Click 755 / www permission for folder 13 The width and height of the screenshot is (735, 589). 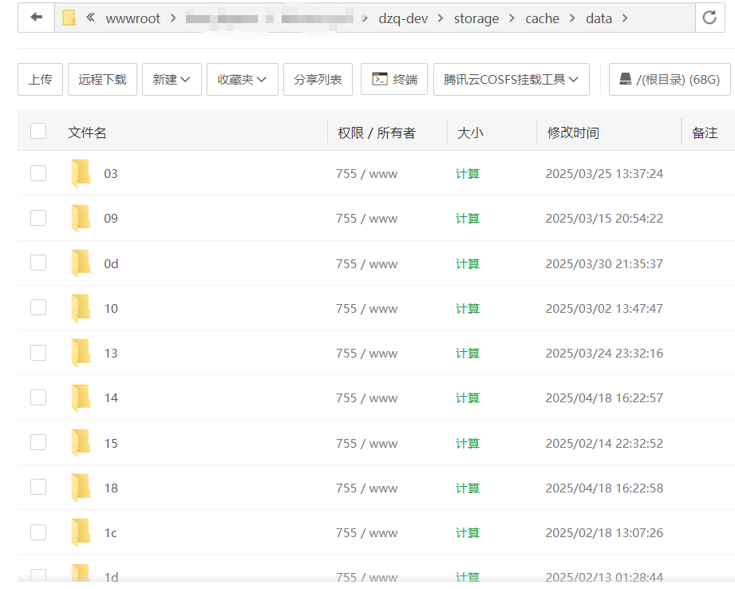[x=366, y=353]
